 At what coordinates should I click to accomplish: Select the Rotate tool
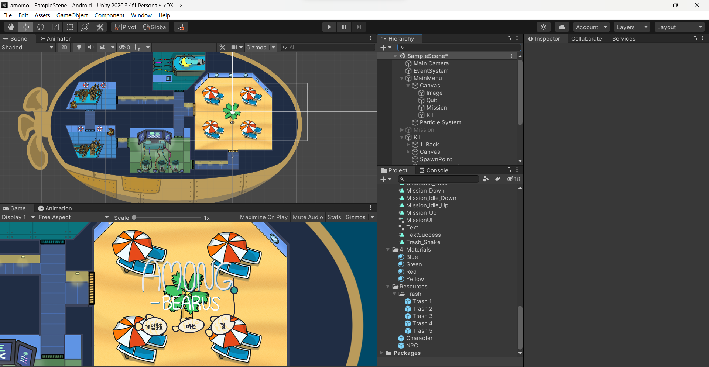(x=41, y=27)
